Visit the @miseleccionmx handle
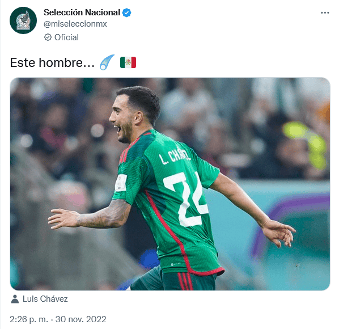Image resolution: width=339 pixels, height=329 pixels. (x=75, y=24)
